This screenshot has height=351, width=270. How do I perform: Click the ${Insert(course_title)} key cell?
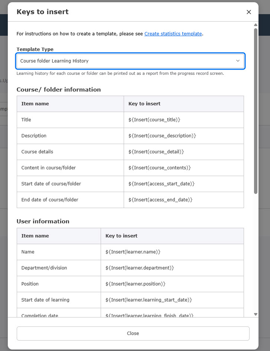pyautogui.click(x=183, y=120)
